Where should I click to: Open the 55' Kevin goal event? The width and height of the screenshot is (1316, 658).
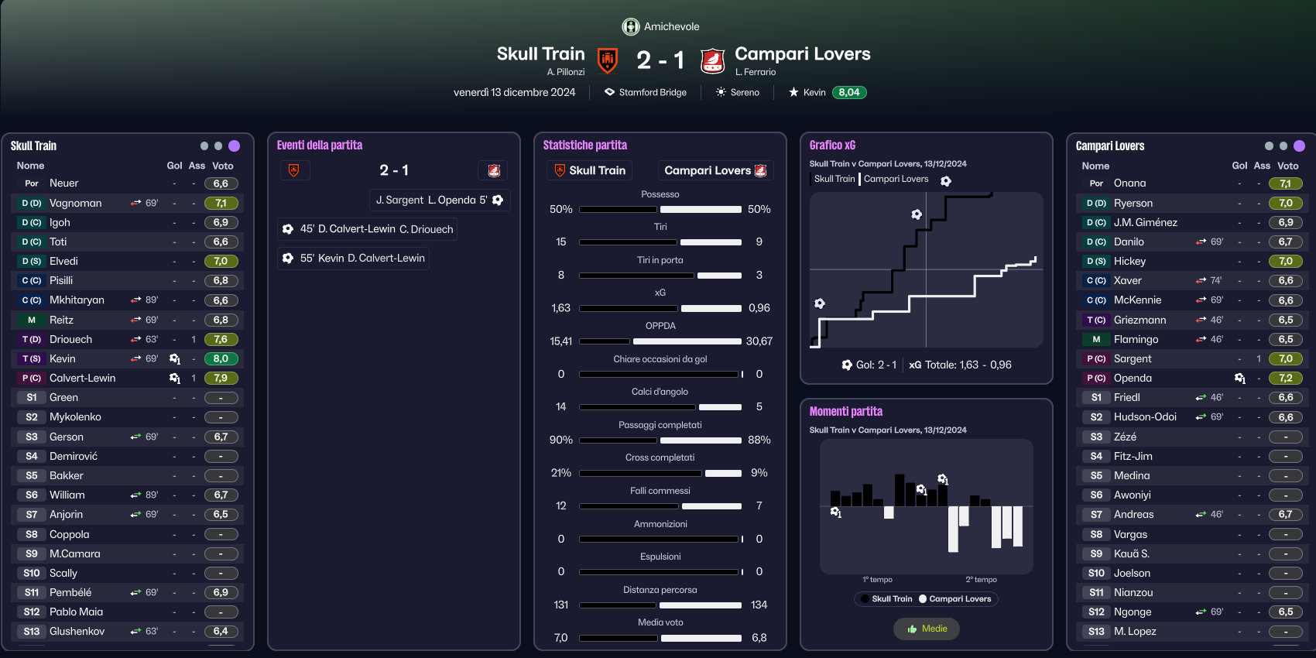coord(354,258)
